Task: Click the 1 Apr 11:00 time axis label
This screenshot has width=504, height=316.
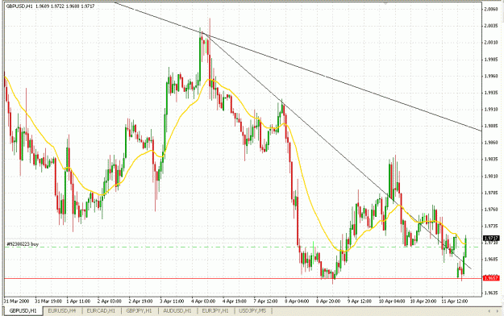Action: point(78,301)
